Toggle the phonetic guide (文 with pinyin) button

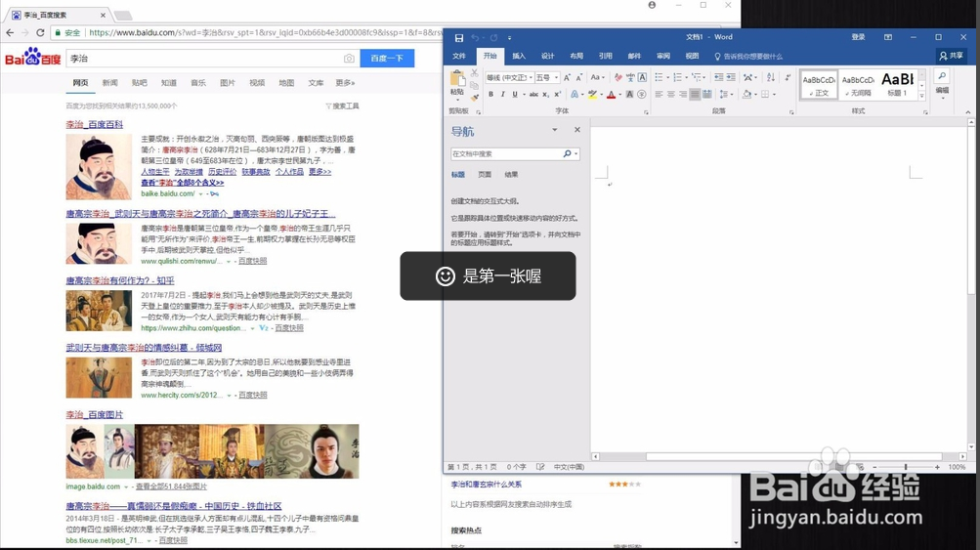[x=630, y=77]
